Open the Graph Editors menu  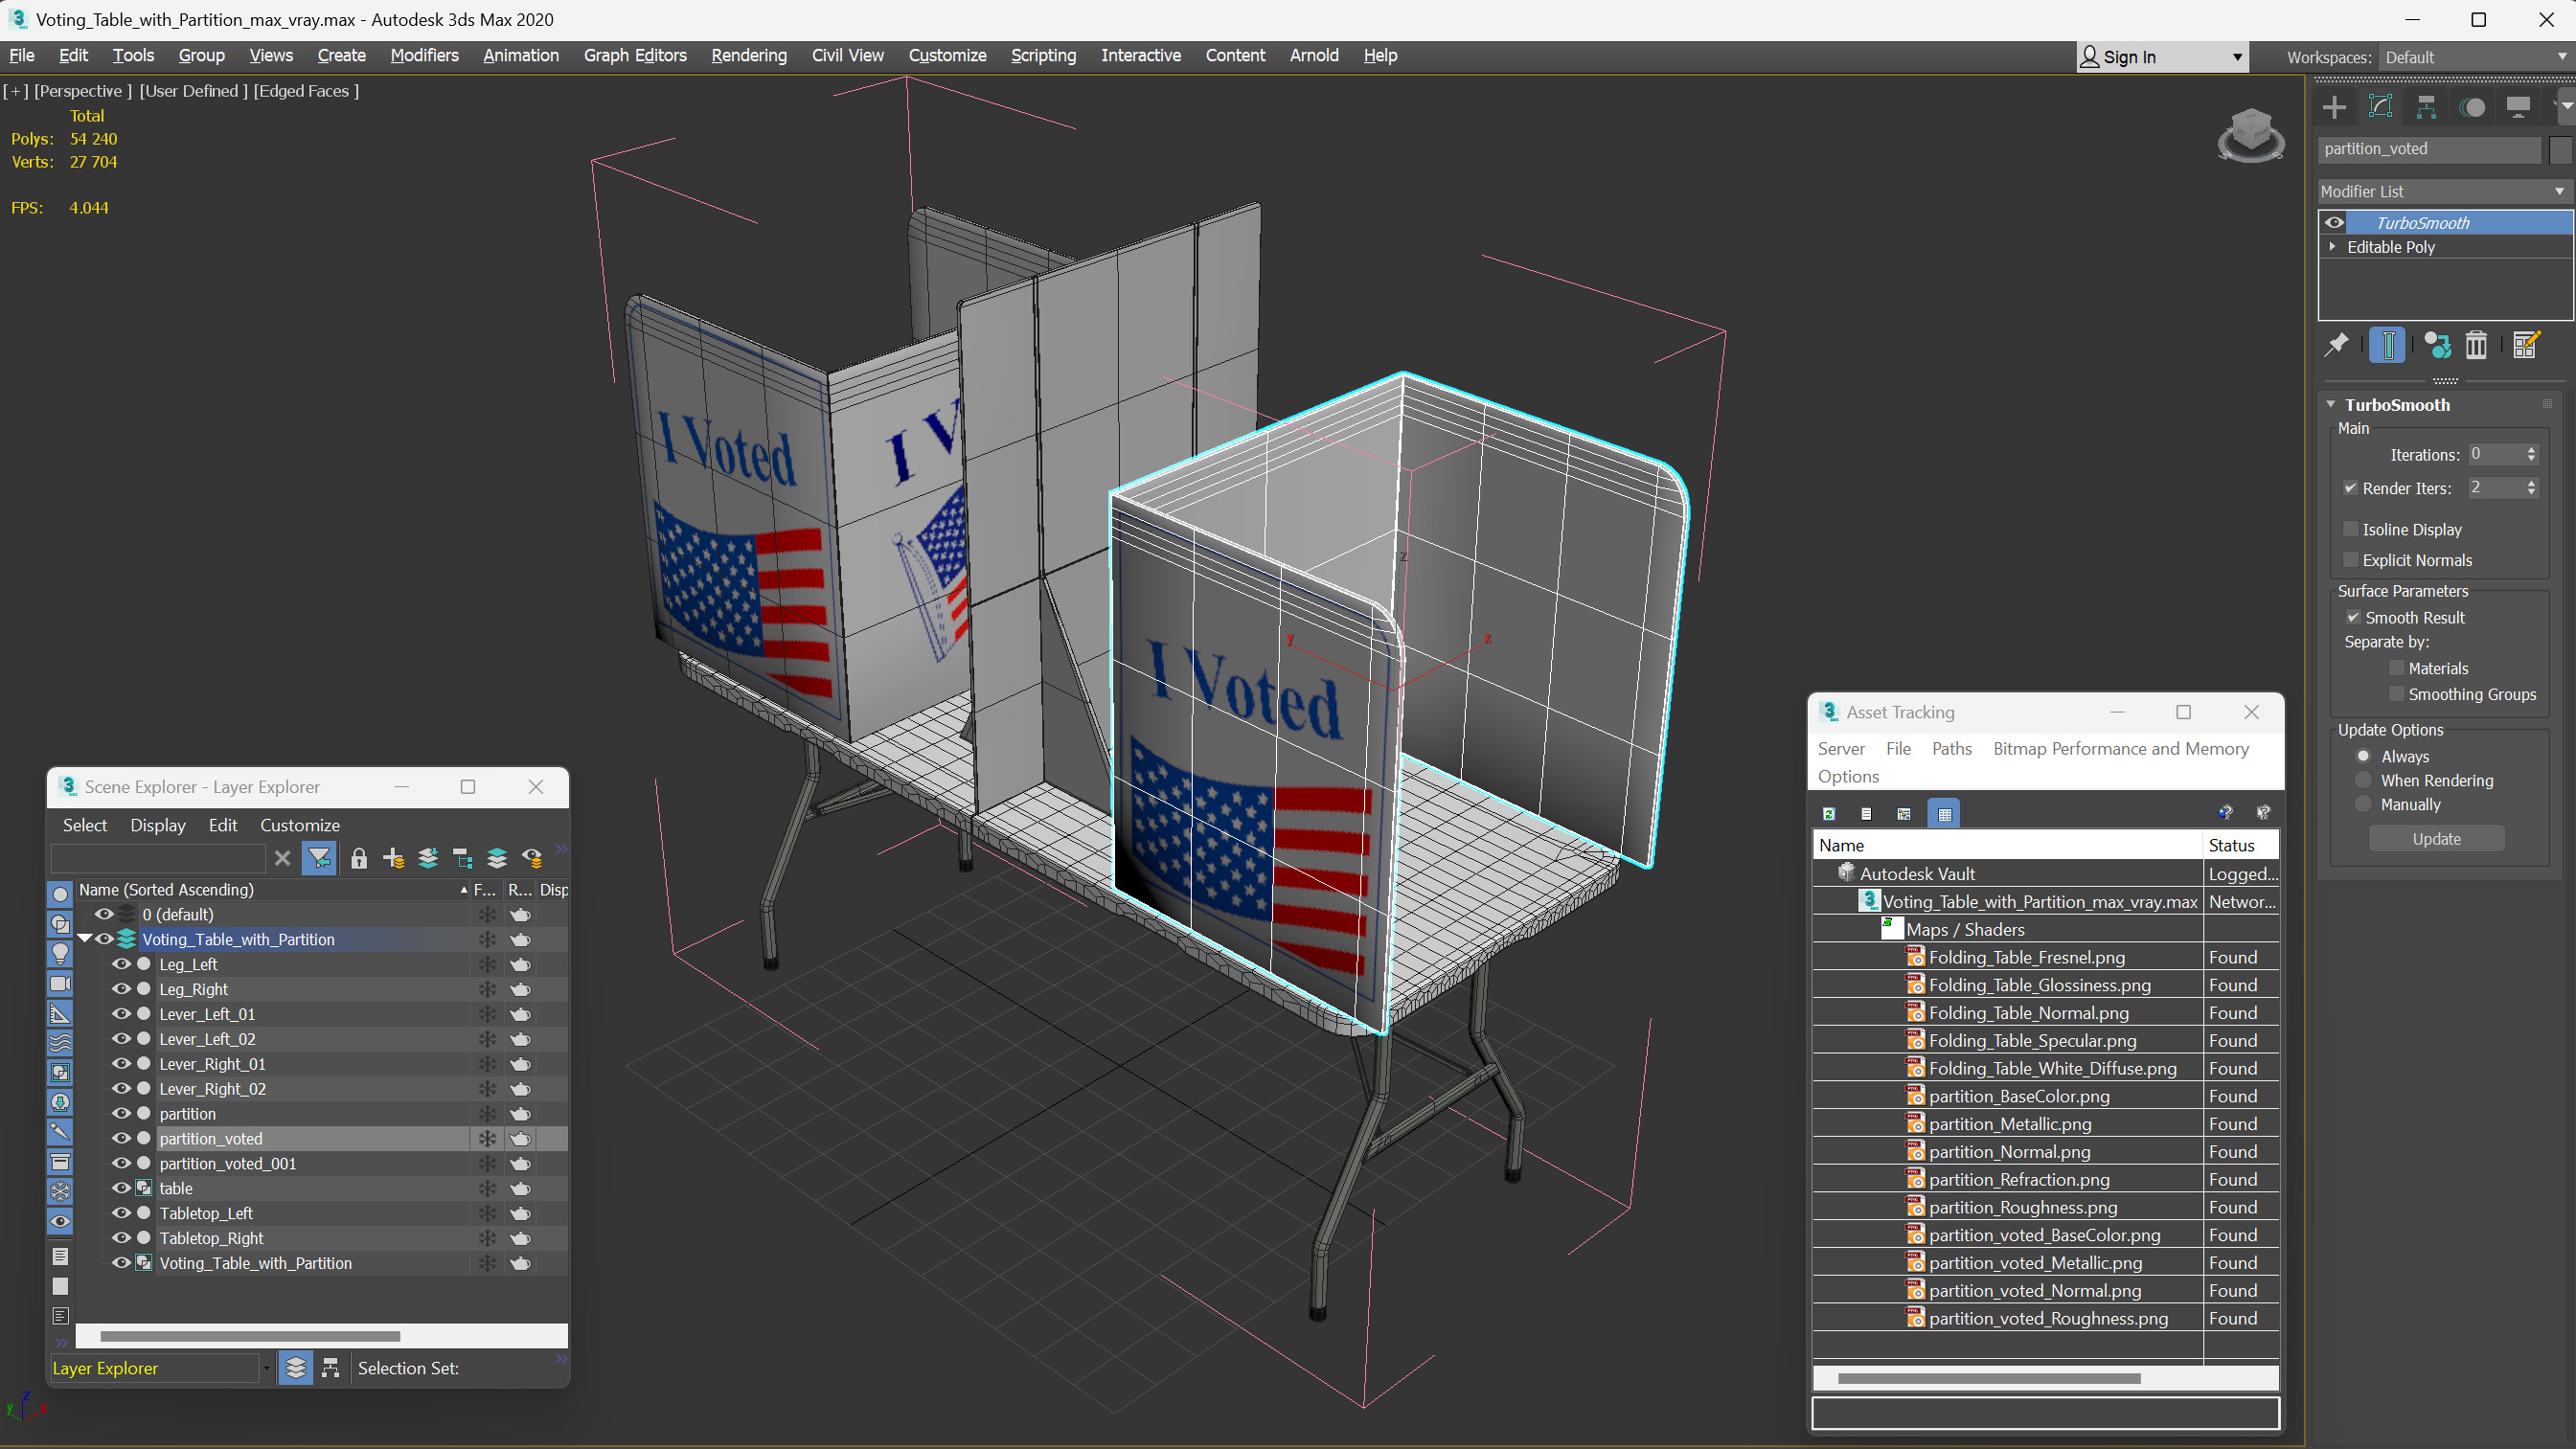point(635,55)
